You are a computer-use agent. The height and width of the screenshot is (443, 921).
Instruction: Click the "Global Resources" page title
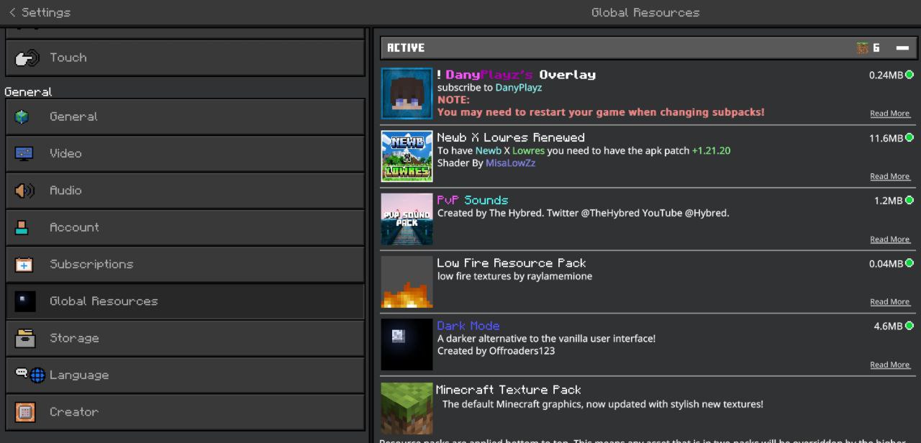[x=645, y=12]
